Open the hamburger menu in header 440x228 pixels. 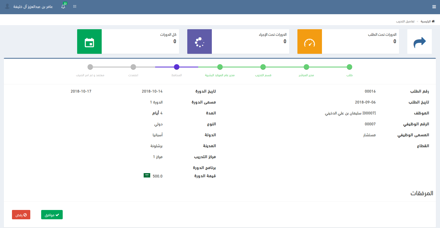[x=434, y=7]
